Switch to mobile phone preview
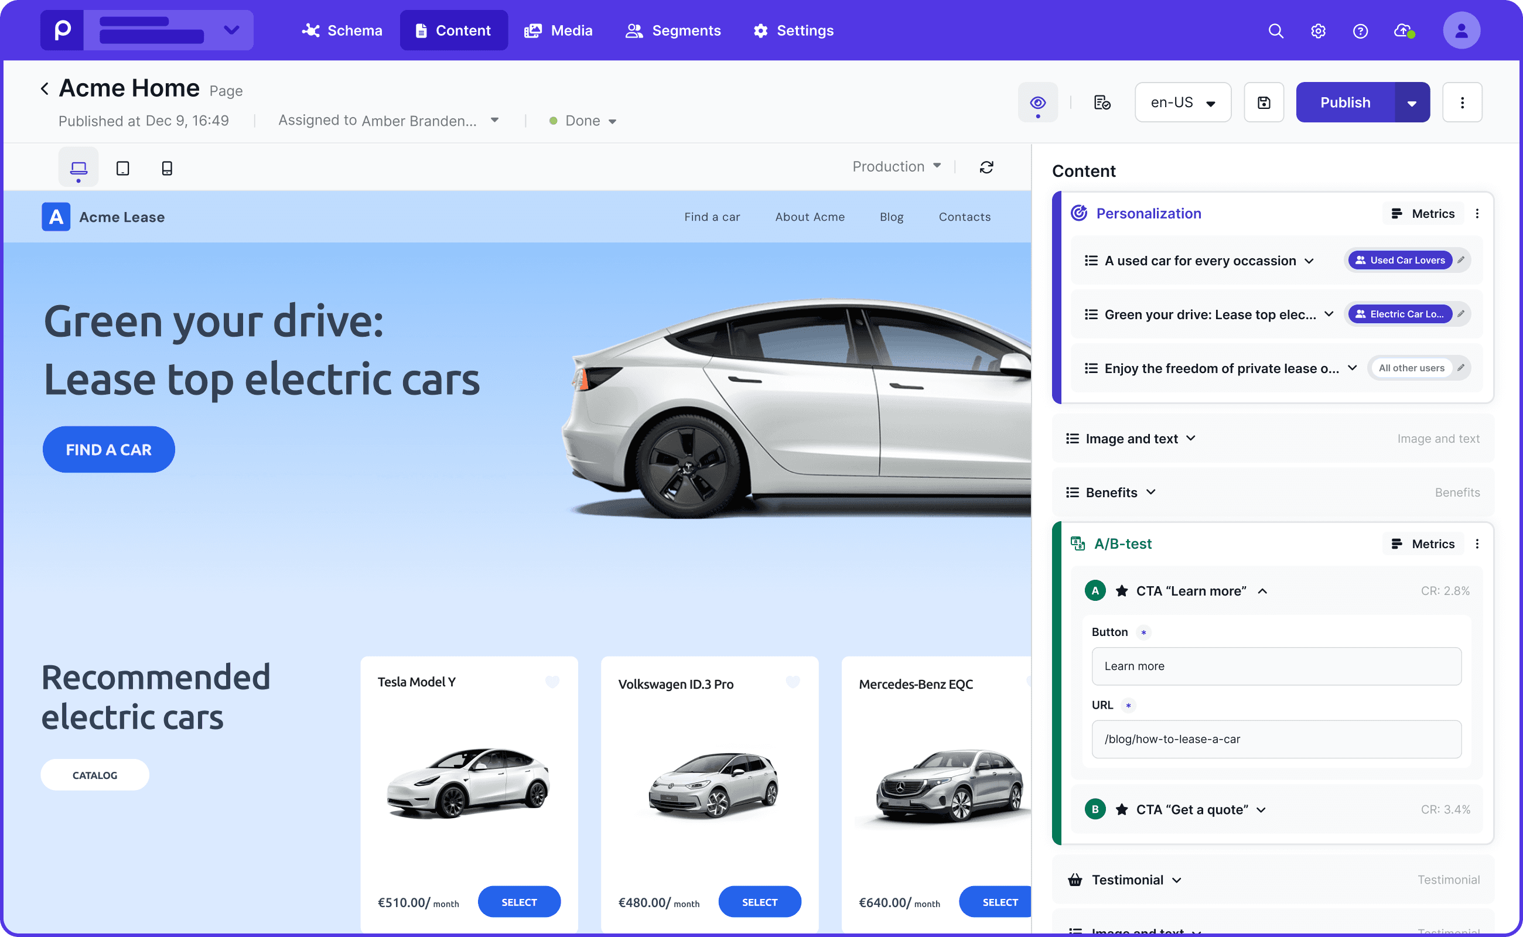Image resolution: width=1523 pixels, height=937 pixels. 167,168
